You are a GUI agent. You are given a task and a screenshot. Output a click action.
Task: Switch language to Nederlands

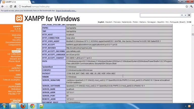click(x=127, y=22)
